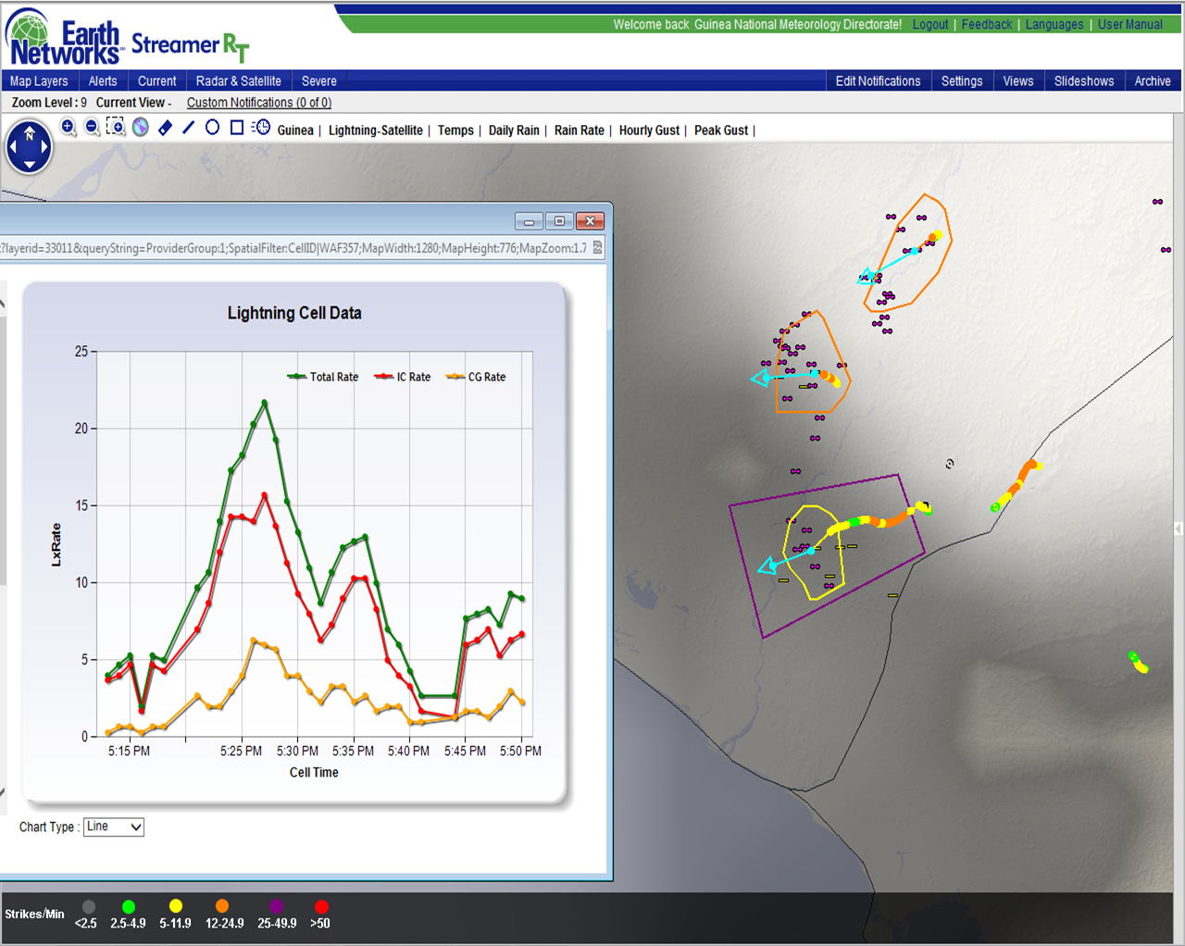Open Custom Notifications (0 of 0) link
Image resolution: width=1185 pixels, height=946 pixels.
[259, 103]
